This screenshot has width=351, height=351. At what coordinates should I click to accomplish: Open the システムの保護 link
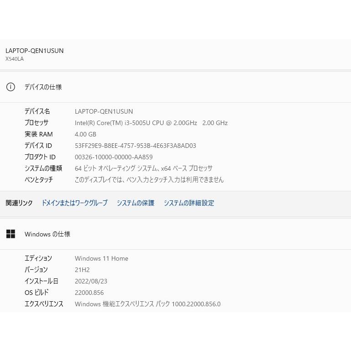136,203
